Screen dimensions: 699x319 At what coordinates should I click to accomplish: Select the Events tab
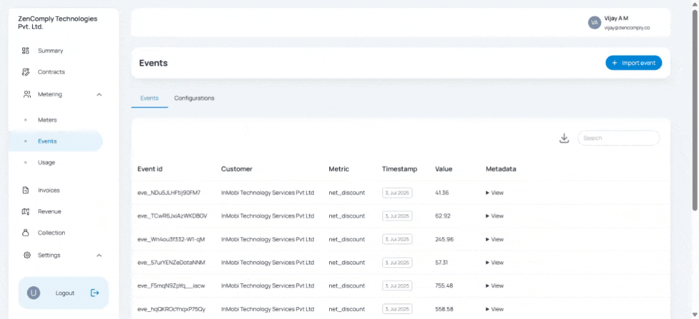pos(150,98)
